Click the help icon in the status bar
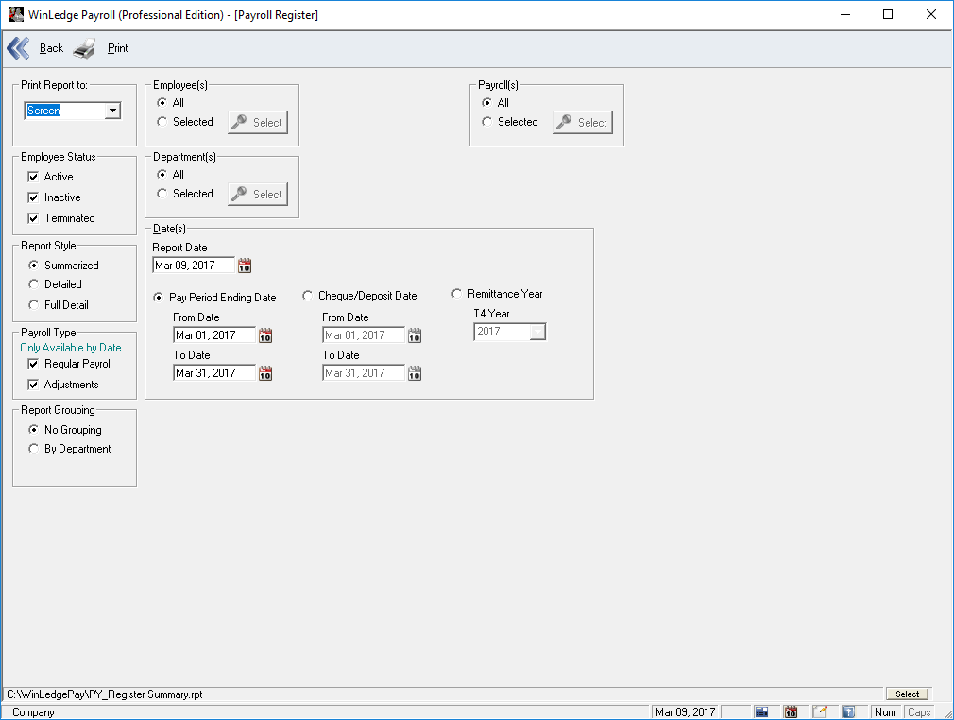Viewport: 954px width, 720px height. [849, 712]
